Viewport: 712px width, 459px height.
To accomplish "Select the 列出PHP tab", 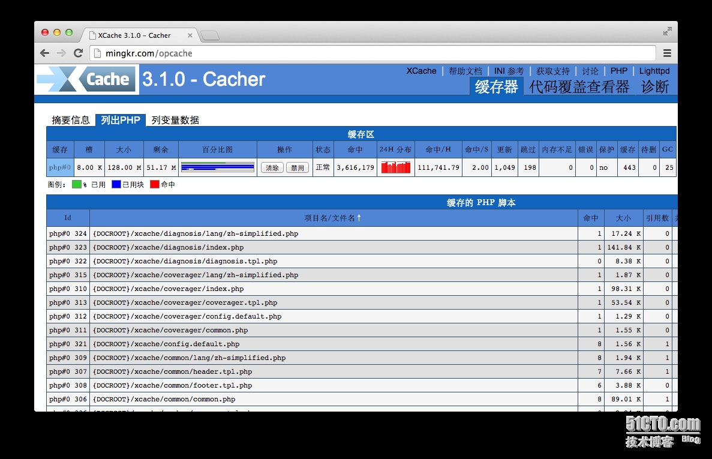I will click(x=121, y=120).
